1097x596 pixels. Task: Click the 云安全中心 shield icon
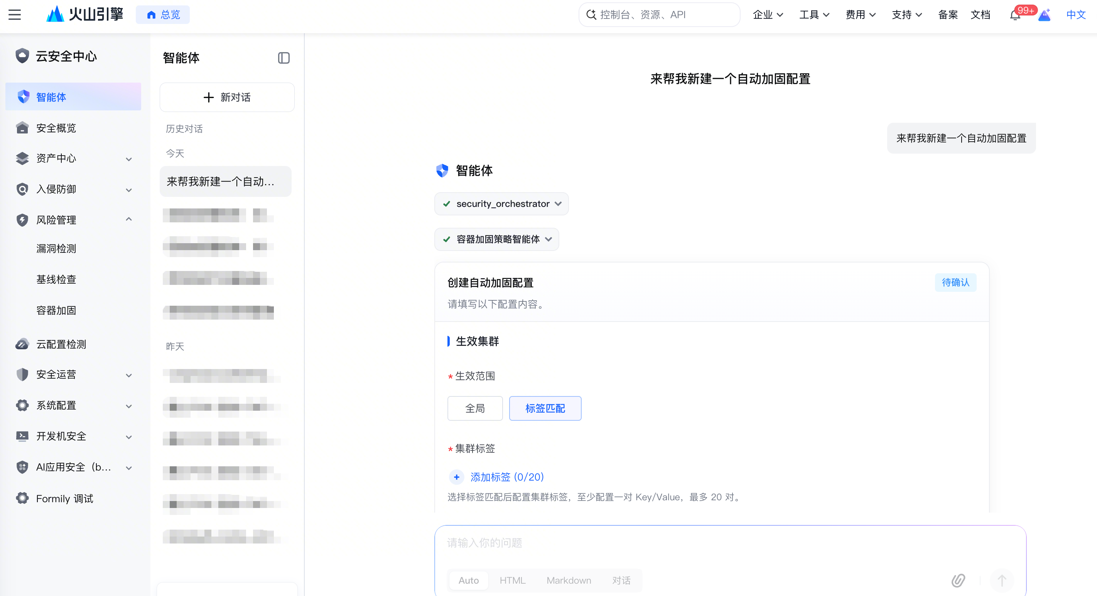coord(22,56)
